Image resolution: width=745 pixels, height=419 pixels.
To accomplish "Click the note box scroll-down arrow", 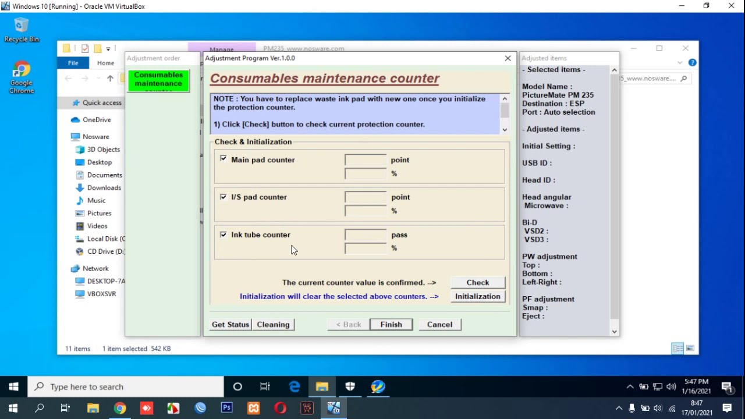I will pos(505,129).
